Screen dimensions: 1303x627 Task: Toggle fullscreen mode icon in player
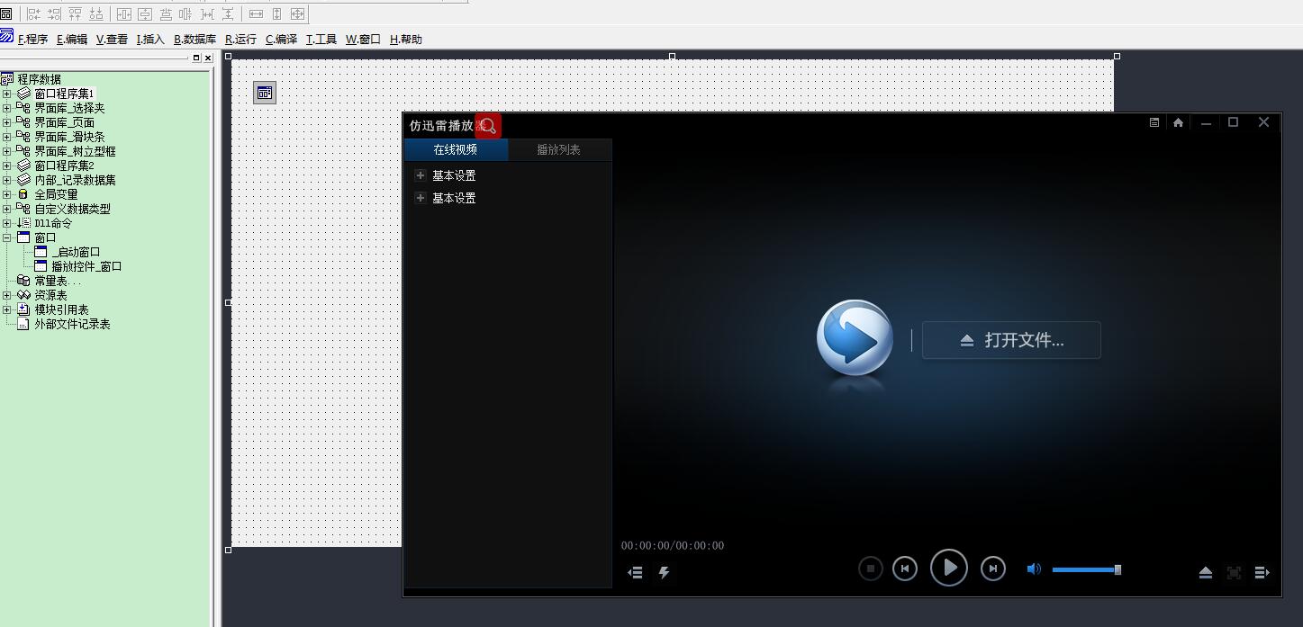1234,573
